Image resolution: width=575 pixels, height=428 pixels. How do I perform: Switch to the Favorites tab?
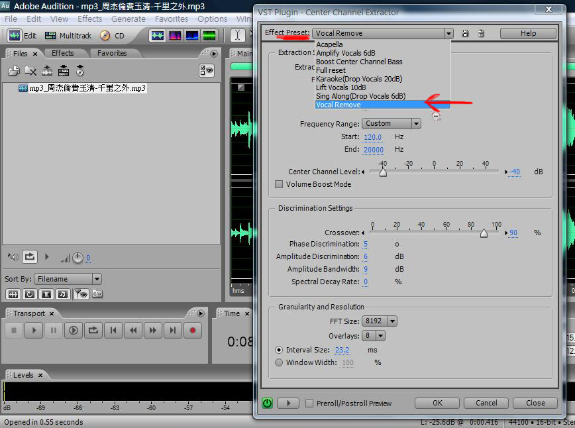[x=112, y=53]
